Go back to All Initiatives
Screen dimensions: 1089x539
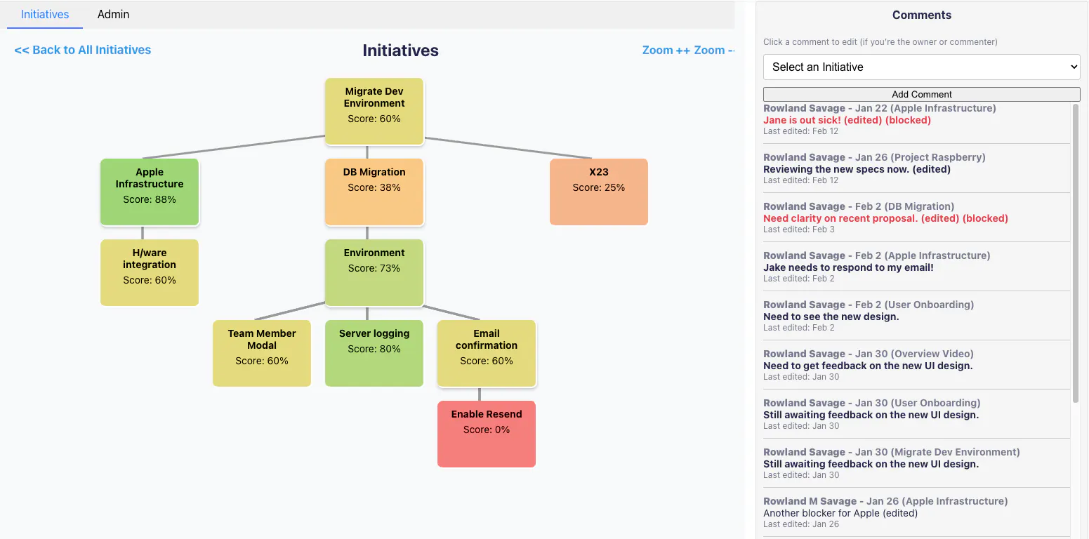tap(83, 50)
